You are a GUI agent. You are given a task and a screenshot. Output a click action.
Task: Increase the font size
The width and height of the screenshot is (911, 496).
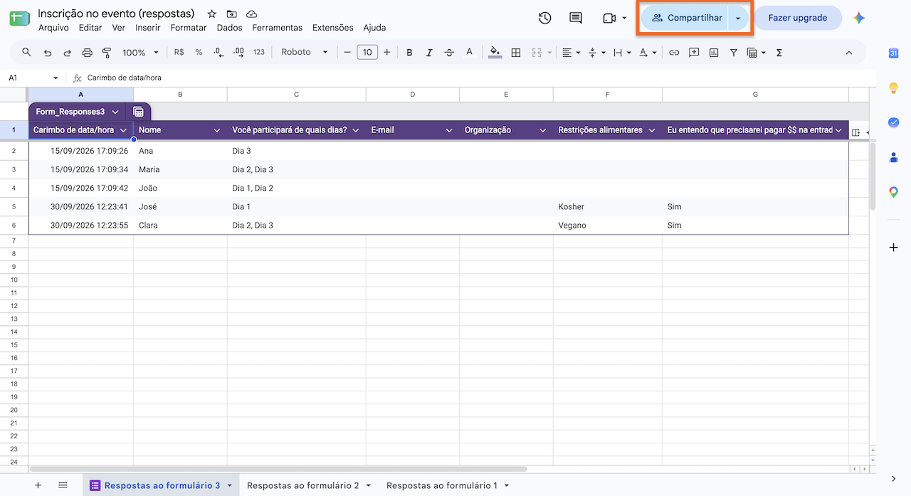click(387, 52)
